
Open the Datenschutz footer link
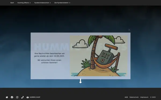134,97
